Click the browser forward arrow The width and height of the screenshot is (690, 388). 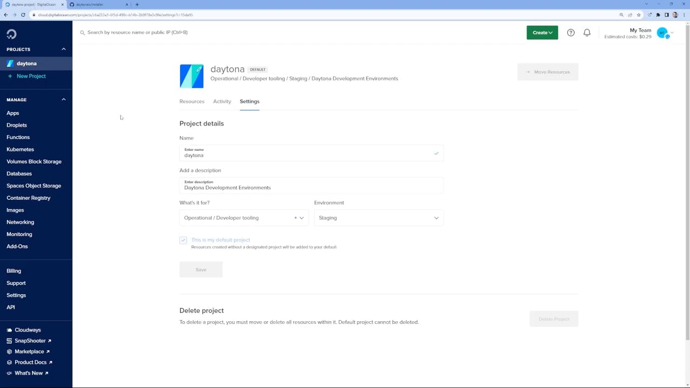click(15, 15)
